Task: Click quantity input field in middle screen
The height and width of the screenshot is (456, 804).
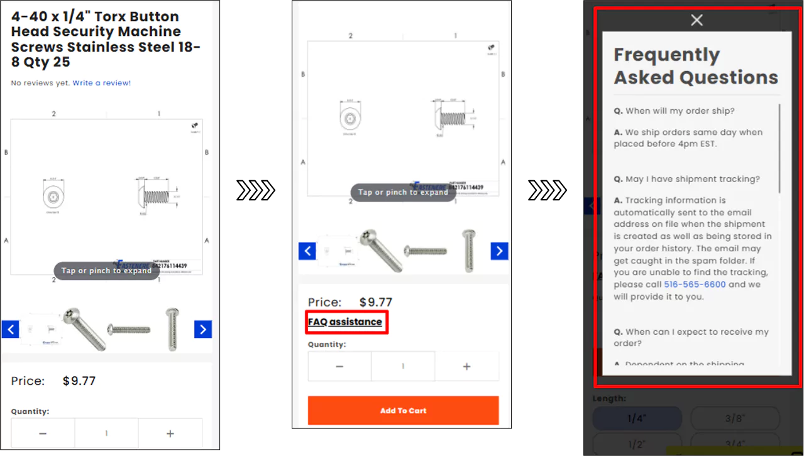Action: pyautogui.click(x=403, y=366)
